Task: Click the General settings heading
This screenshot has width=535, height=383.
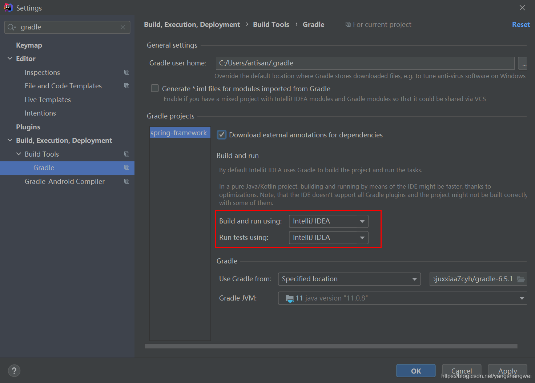Action: coord(172,45)
